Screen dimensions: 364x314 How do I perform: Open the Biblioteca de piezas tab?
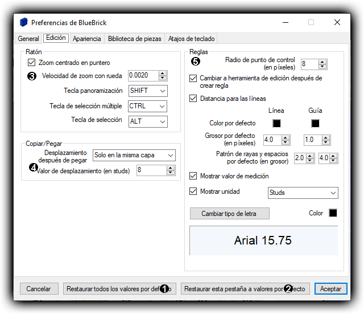pos(135,38)
